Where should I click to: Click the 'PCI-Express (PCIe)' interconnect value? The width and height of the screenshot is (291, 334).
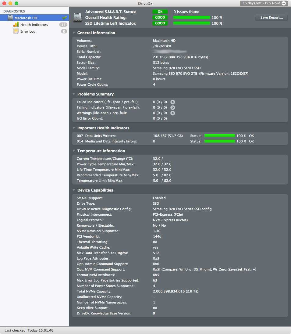pyautogui.click(x=168, y=214)
